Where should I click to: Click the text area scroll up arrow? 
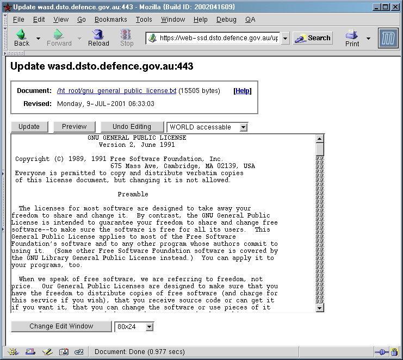coord(319,139)
